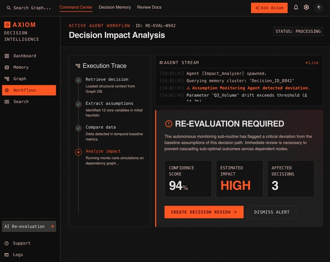Viewport: 330px width, 262px height.
Task: Click the Extract assumptions checkmark icon
Action: (78, 104)
